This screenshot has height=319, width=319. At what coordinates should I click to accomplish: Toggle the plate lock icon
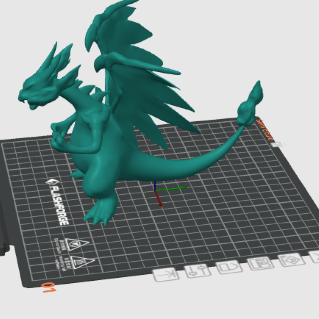tap(228, 267)
